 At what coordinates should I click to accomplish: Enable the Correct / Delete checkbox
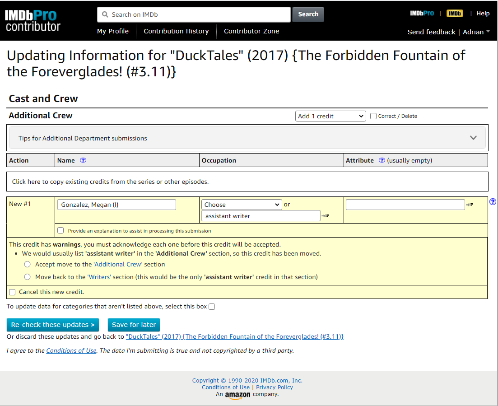373,116
